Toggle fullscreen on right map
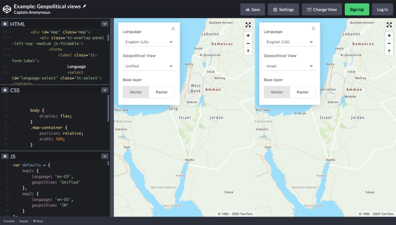 389,25
